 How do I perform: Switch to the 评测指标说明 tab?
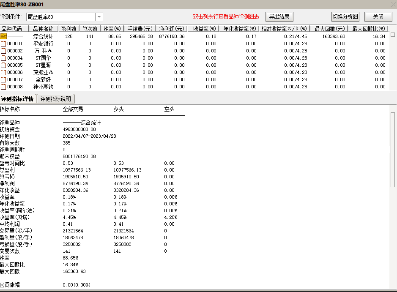(x=56, y=99)
